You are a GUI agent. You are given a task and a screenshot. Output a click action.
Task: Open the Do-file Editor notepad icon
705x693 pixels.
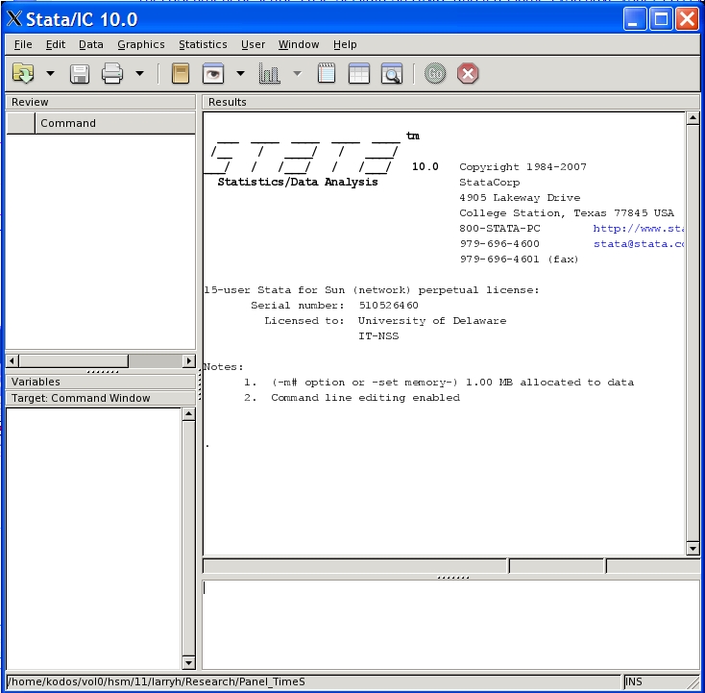click(327, 74)
